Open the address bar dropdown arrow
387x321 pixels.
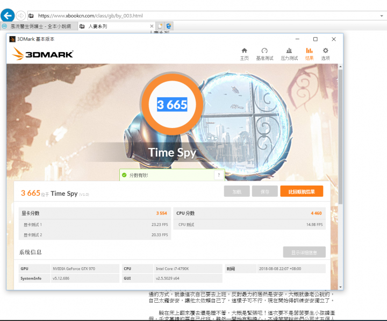point(382,16)
